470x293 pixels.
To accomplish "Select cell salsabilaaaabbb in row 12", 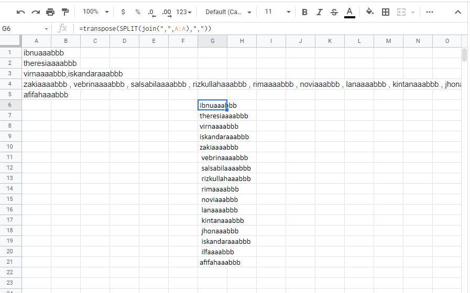I will [213, 168].
